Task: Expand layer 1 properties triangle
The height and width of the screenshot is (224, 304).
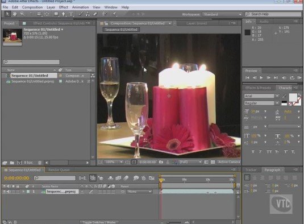Action: [x=23, y=192]
